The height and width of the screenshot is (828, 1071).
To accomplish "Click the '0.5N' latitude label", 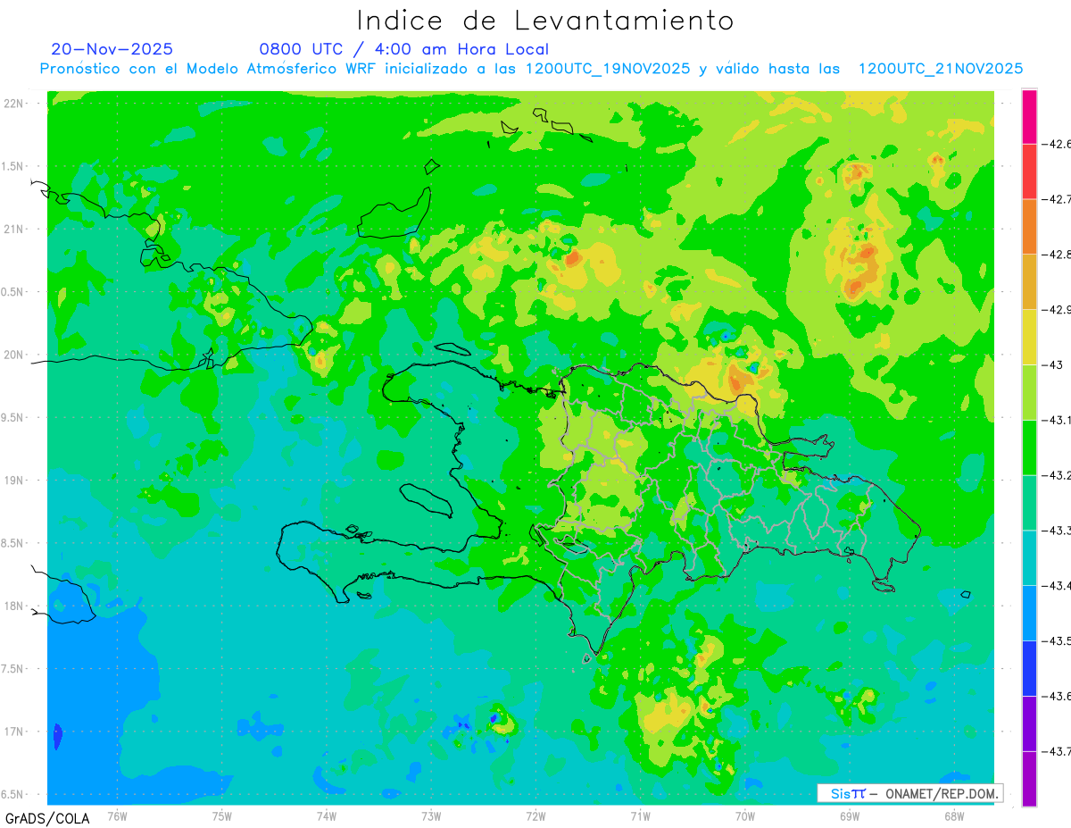I will pos(12,292).
